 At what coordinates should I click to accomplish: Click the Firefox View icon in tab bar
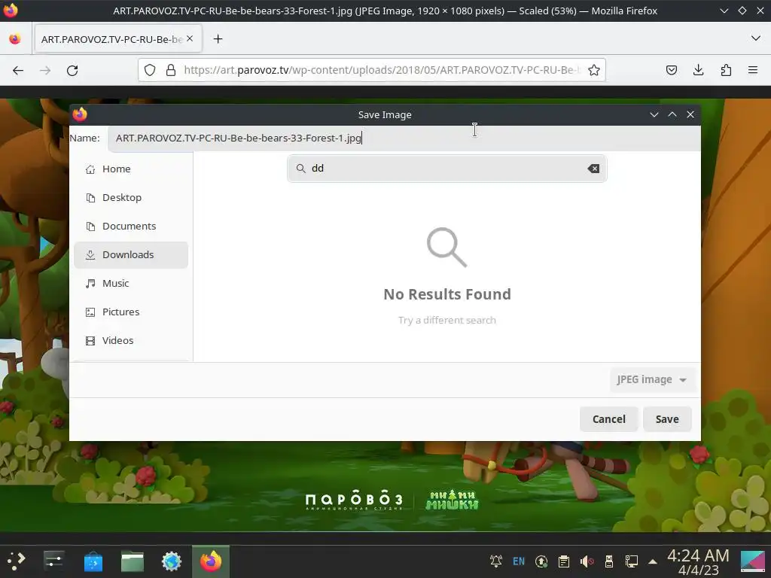coord(15,39)
